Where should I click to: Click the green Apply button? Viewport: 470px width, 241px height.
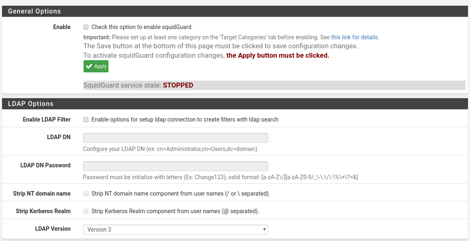pos(96,66)
